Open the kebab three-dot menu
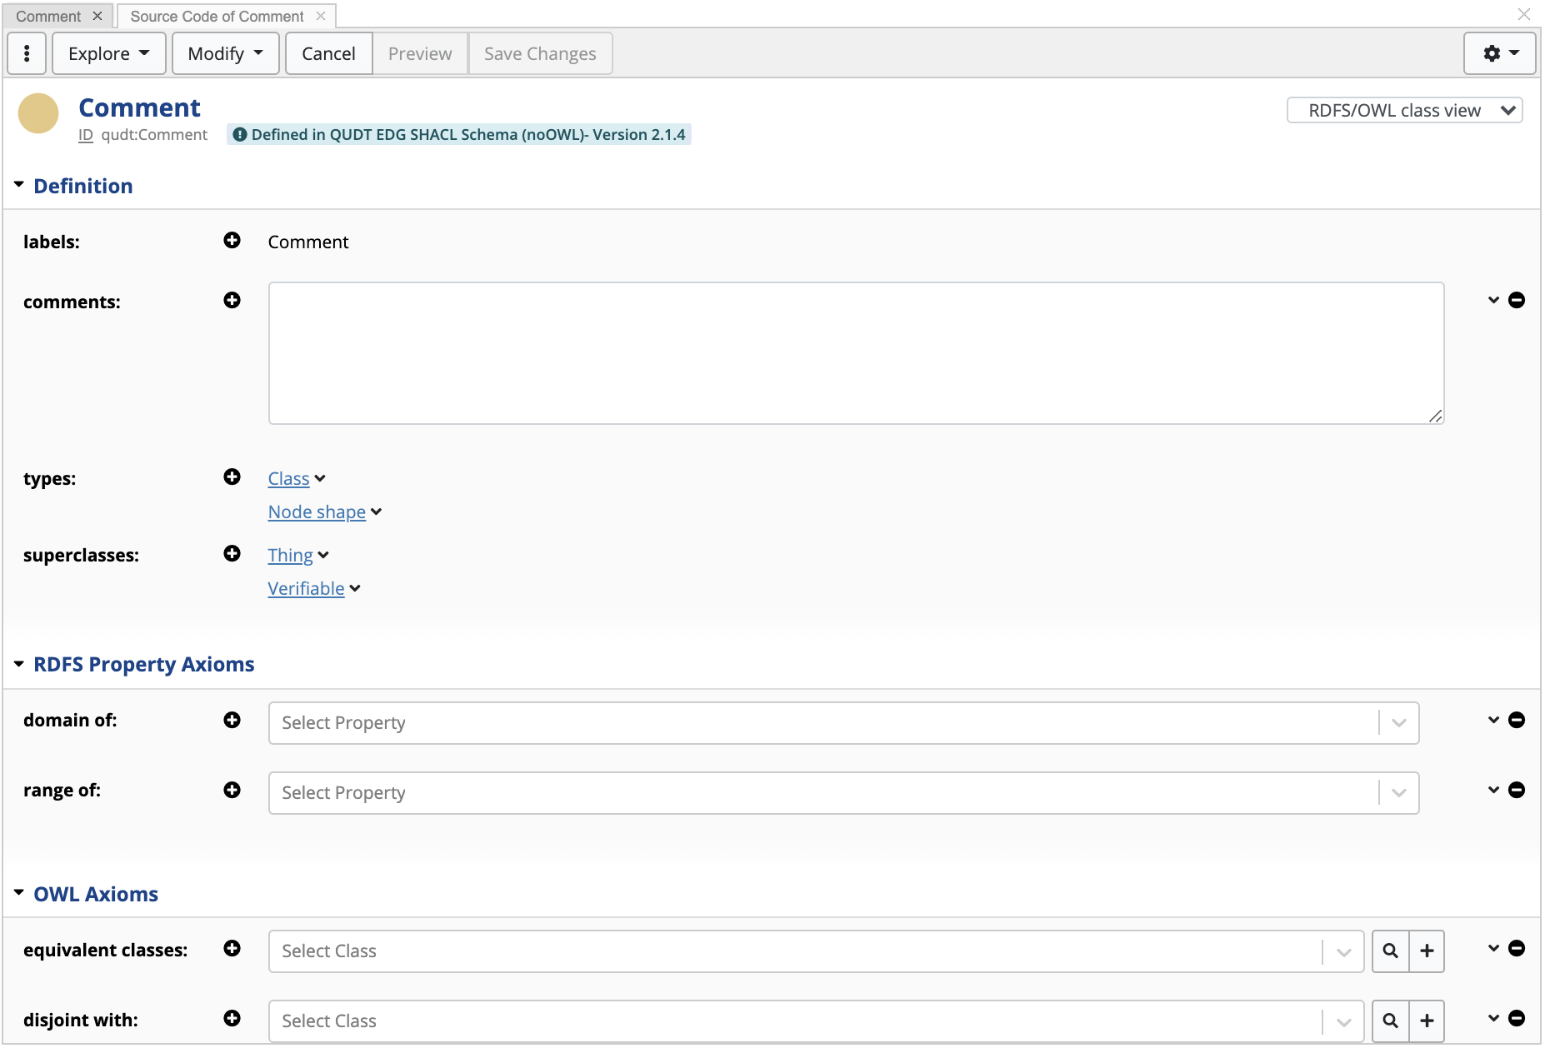1545x1048 pixels. tap(26, 52)
